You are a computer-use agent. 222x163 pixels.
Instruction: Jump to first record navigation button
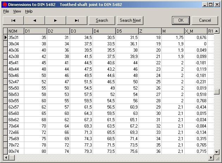(13, 20)
